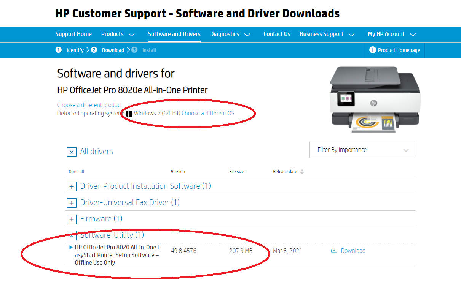Click the X icon on the All drivers filter
Viewport: 461px width, 300px height.
click(72, 152)
